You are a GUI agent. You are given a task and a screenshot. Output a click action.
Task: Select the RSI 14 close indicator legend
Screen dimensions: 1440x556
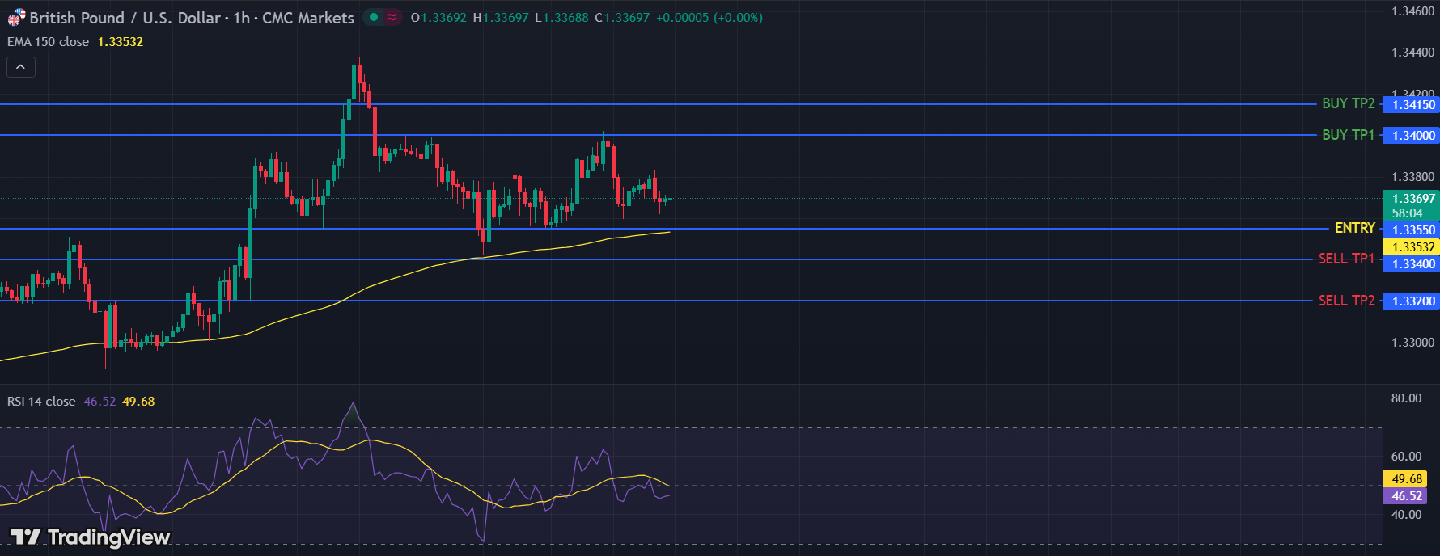click(x=41, y=402)
